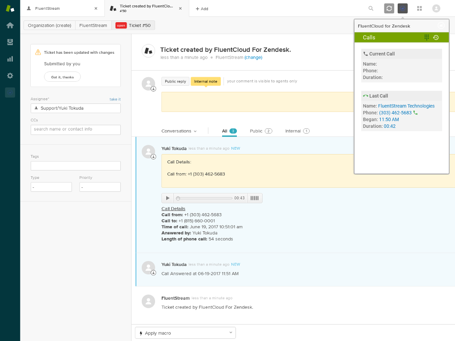Open the products grid icon

click(x=419, y=8)
